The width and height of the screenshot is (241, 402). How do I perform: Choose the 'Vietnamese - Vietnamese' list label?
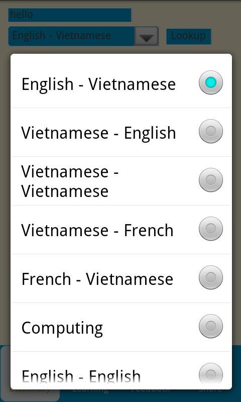[70, 181]
